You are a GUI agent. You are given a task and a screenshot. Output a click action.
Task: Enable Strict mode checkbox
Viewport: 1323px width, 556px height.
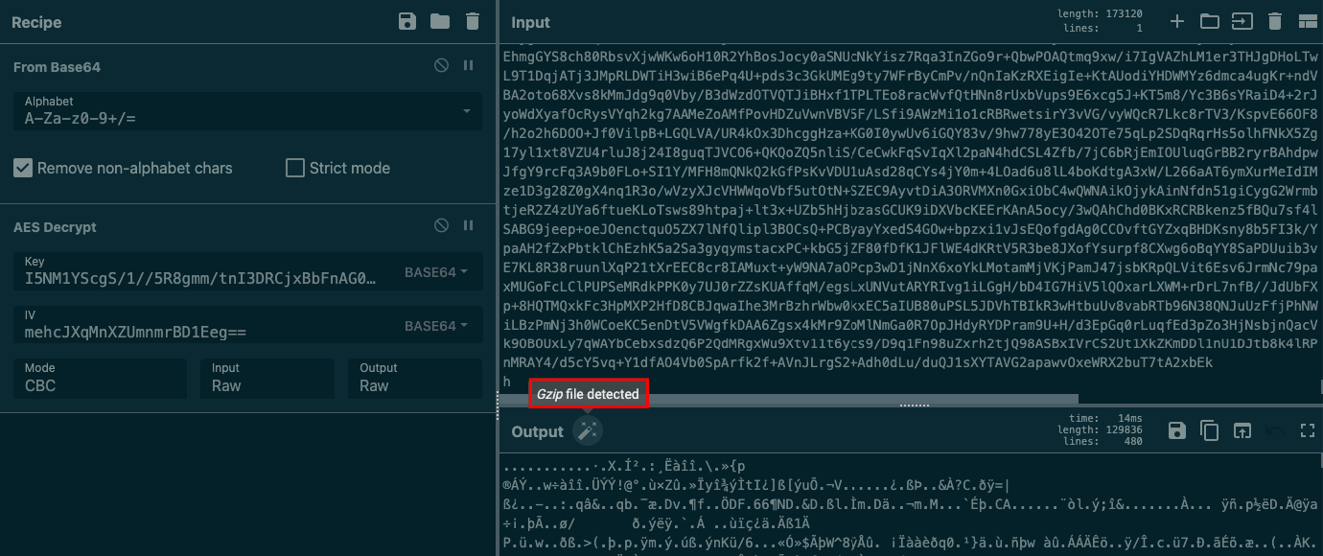(295, 168)
